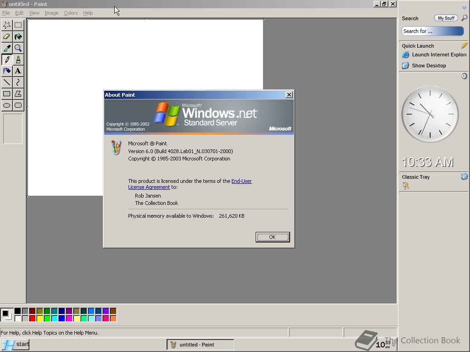Viewport: 470px width, 352px height.
Task: Pick the magenta color swatch
Action: coord(69,318)
